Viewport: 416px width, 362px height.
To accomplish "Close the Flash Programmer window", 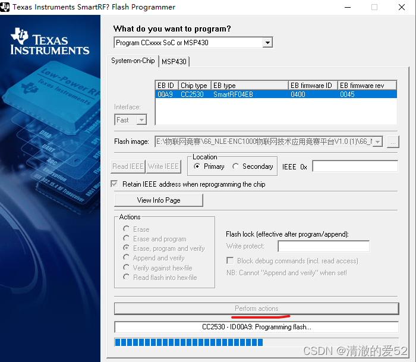I will pos(402,7).
